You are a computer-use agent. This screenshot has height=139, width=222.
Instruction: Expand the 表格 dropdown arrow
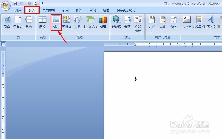pyautogui.click(x=42, y=31)
